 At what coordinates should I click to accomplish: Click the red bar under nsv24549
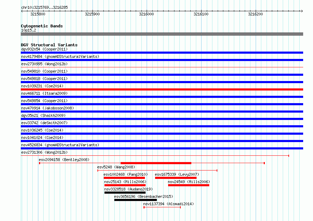tap(189, 185)
